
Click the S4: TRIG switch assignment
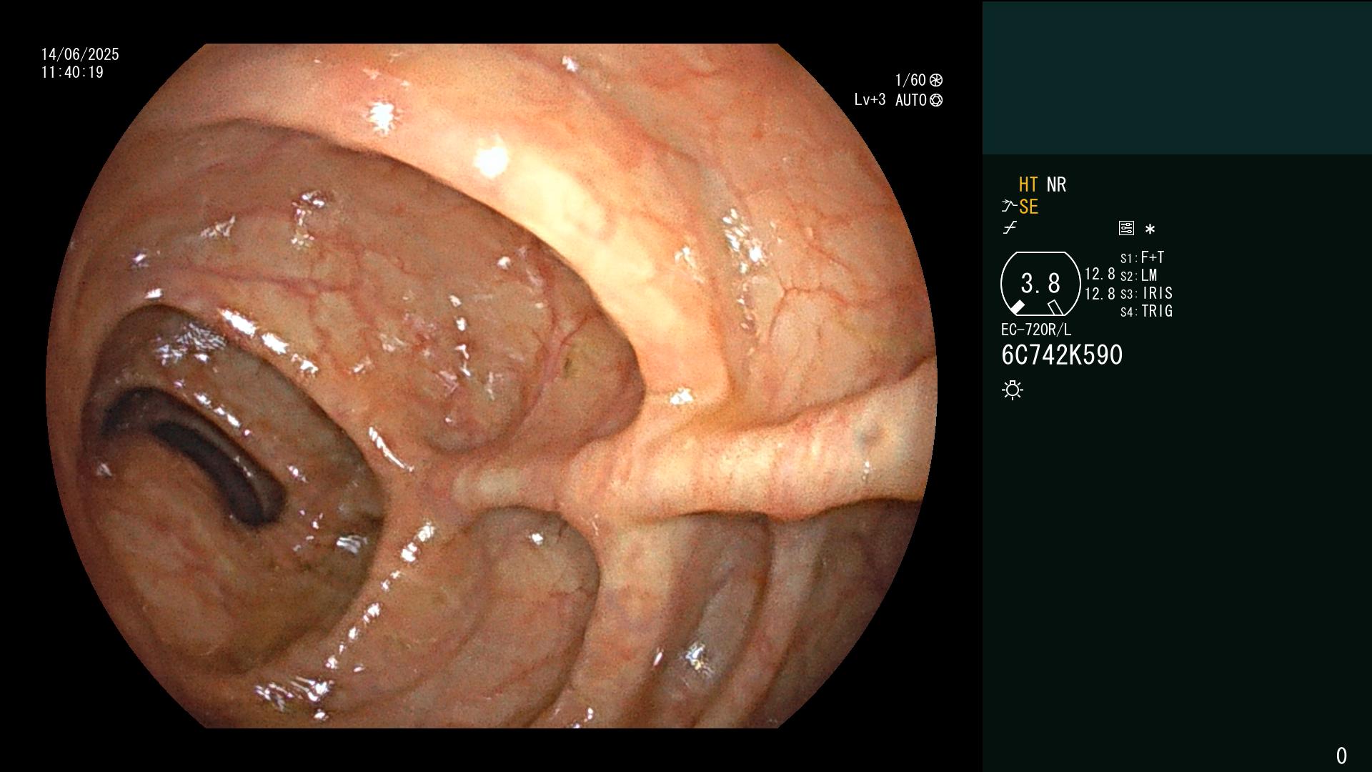pyautogui.click(x=1146, y=311)
